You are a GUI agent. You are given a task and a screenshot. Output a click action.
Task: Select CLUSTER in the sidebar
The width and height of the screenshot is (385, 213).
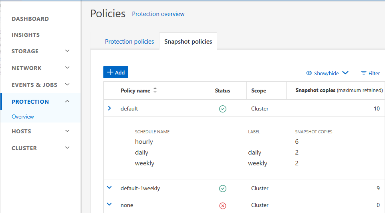(x=24, y=148)
